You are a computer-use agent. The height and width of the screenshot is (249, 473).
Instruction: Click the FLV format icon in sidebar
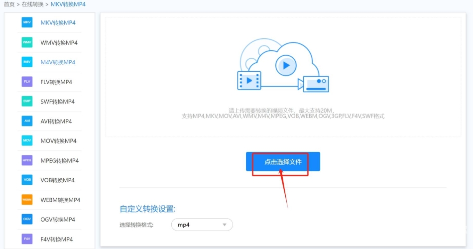[x=27, y=82]
